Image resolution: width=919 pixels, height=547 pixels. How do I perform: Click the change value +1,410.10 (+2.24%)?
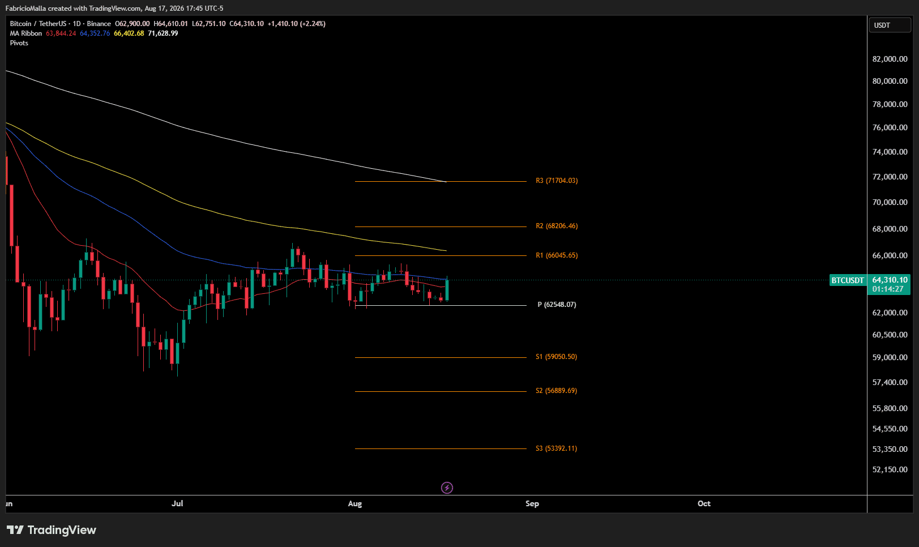297,24
